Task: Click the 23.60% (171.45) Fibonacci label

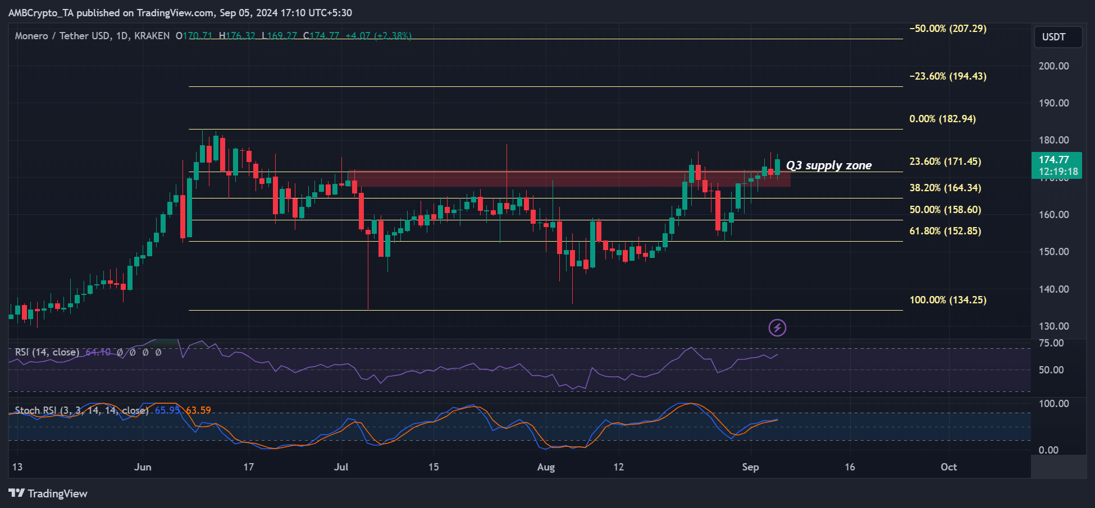Action: click(x=946, y=161)
